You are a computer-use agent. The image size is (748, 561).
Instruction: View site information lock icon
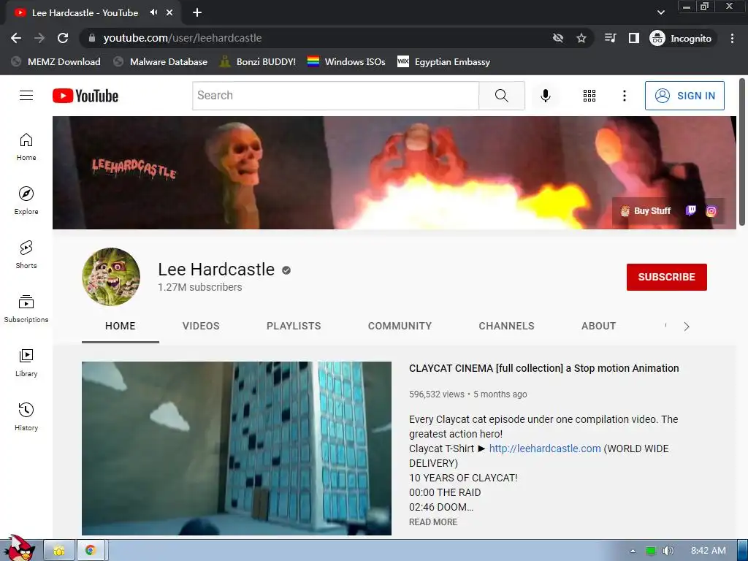point(92,38)
